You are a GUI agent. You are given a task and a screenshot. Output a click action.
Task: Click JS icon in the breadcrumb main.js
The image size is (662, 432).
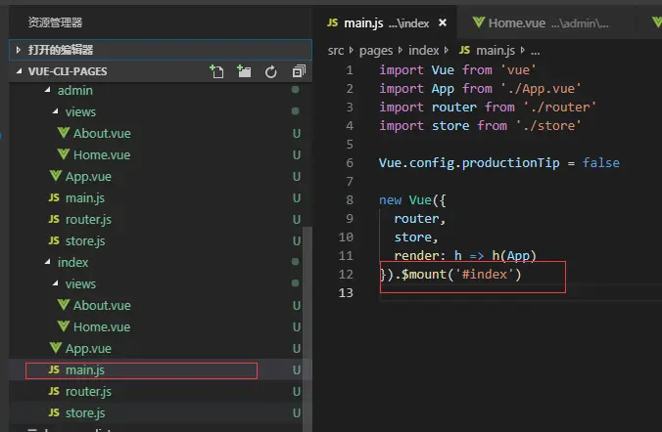coord(464,50)
